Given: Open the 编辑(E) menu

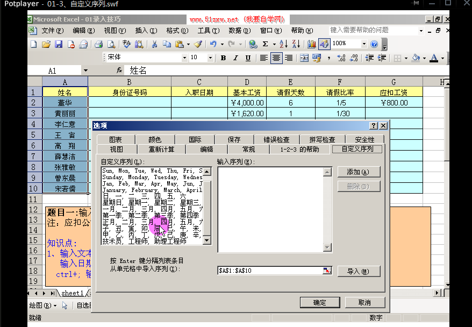Looking at the screenshot, I should coord(84,31).
